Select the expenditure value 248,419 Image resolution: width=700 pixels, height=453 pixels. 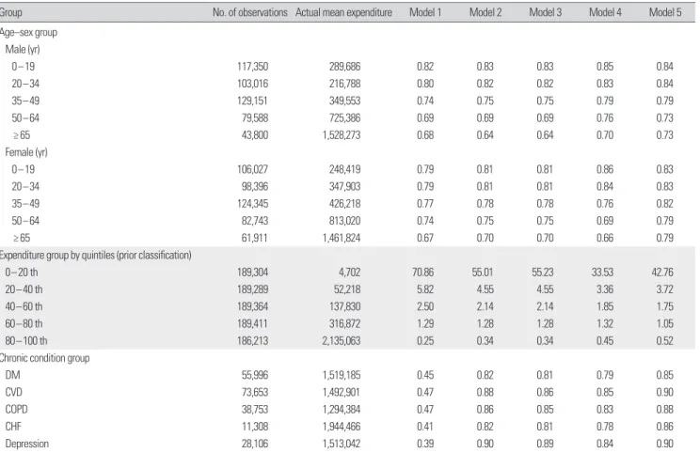point(344,170)
